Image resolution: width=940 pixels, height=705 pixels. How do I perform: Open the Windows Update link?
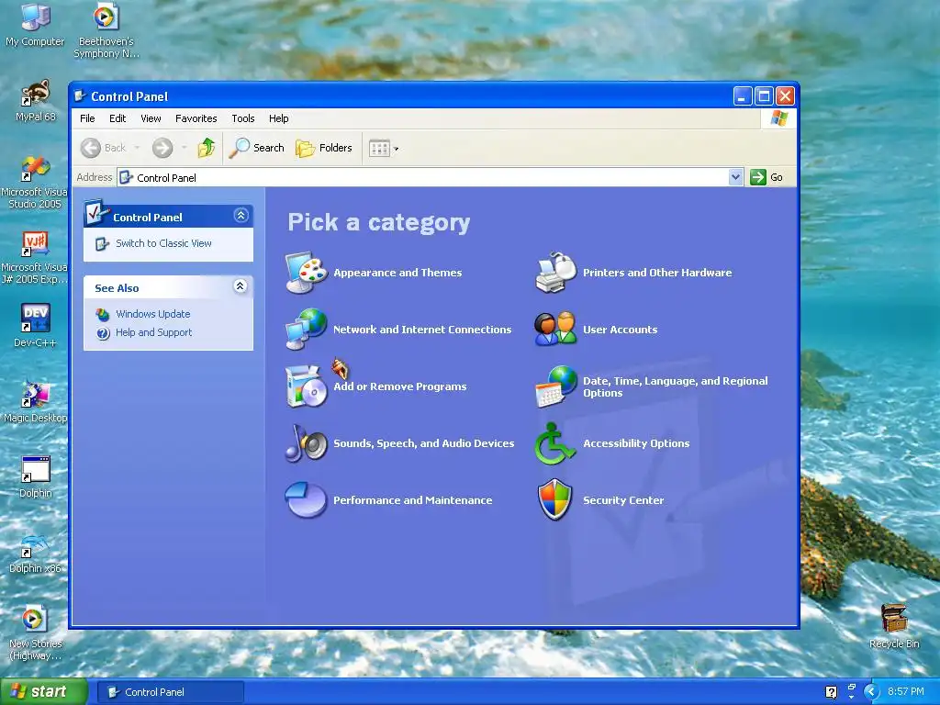click(153, 314)
